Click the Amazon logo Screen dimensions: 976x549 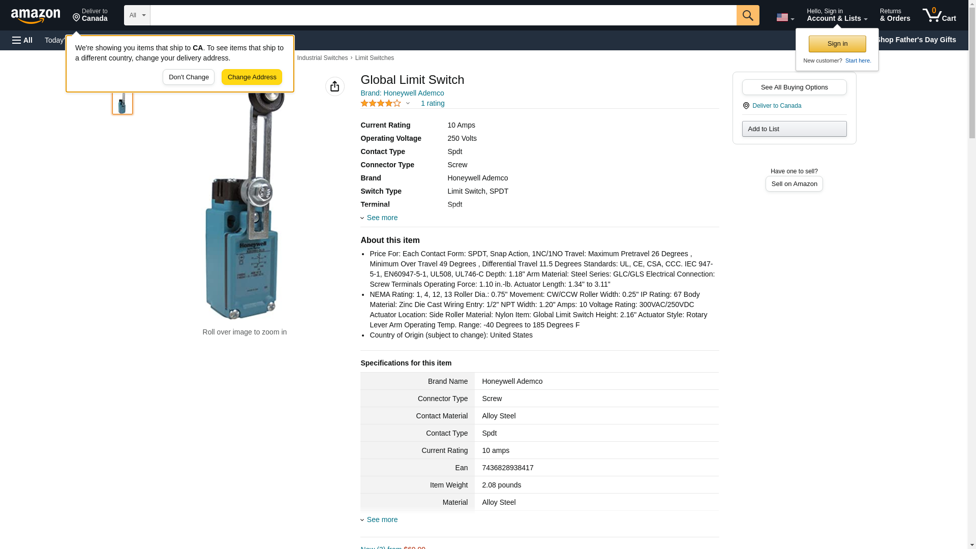36,16
